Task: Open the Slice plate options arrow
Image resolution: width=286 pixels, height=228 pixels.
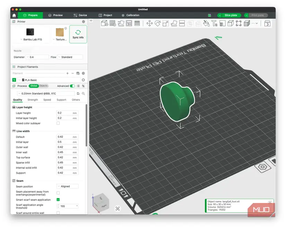Action: [x=219, y=15]
